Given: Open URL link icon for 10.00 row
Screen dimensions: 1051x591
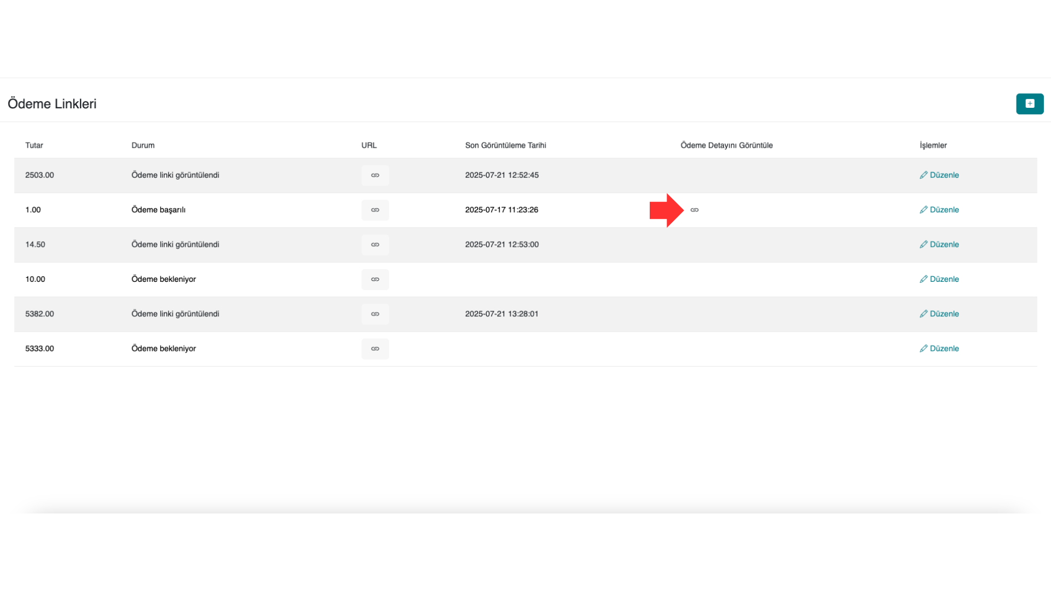Looking at the screenshot, I should [x=375, y=280].
